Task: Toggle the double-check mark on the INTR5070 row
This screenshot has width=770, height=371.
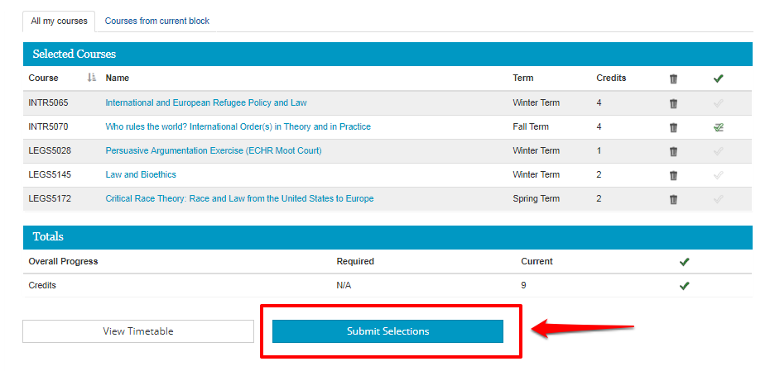Action: click(719, 127)
